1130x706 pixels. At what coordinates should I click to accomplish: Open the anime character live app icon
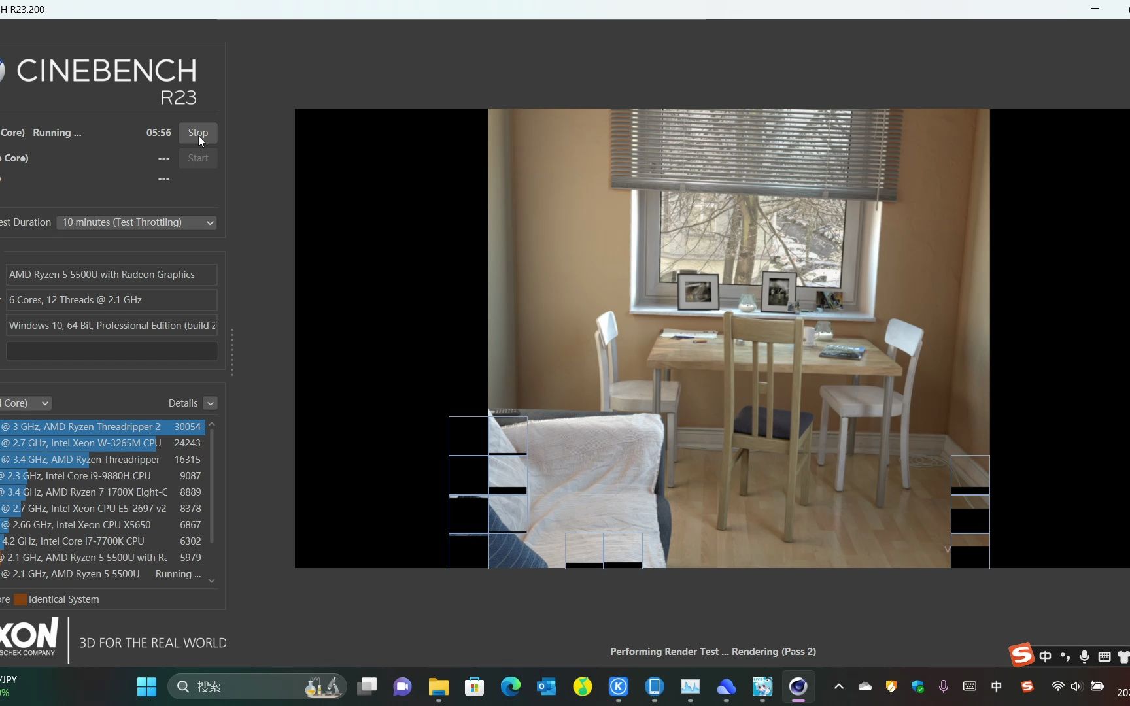pyautogui.click(x=762, y=686)
